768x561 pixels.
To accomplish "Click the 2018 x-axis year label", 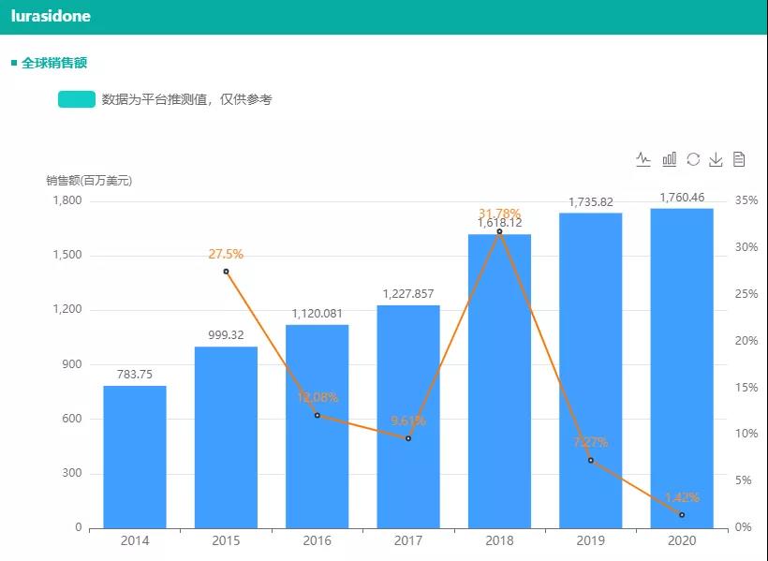I will tap(499, 540).
